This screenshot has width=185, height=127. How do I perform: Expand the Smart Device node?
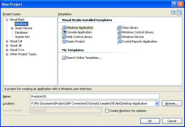[12, 28]
